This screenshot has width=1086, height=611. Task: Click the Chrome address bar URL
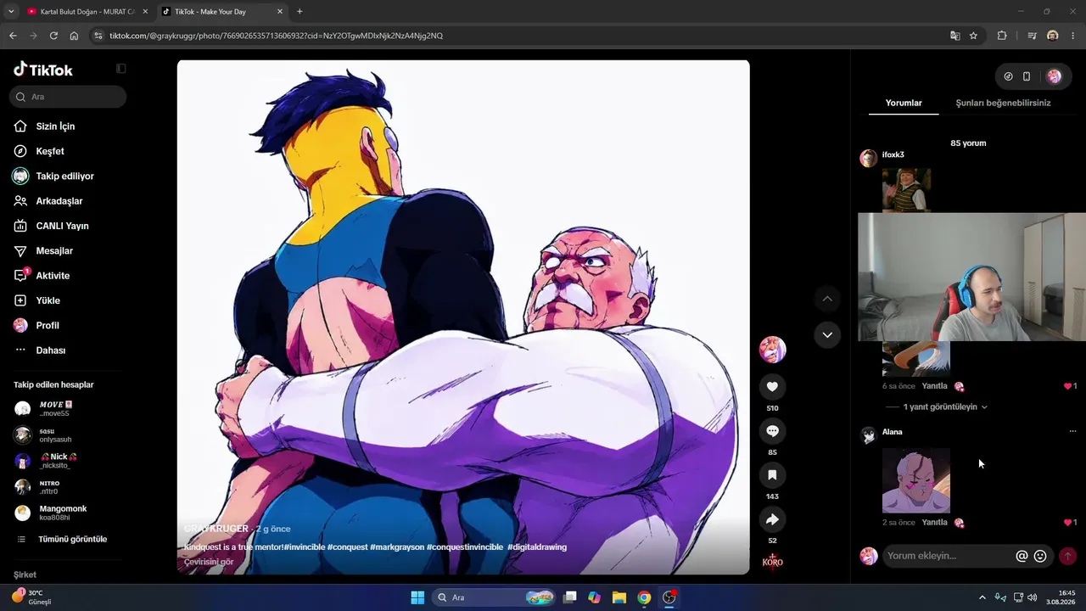[x=276, y=36]
